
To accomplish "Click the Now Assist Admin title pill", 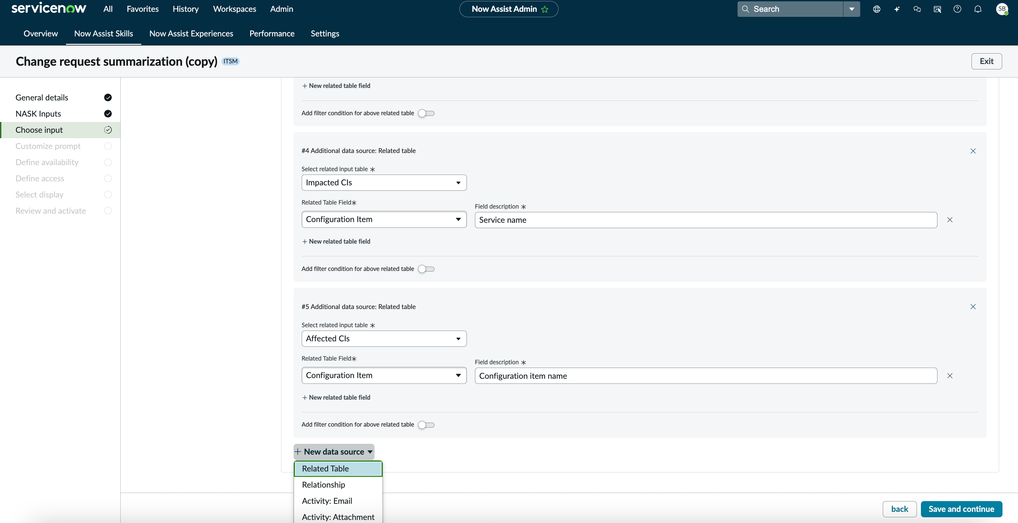I will click(509, 9).
